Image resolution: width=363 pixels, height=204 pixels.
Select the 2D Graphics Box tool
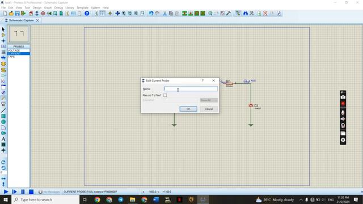point(3,116)
